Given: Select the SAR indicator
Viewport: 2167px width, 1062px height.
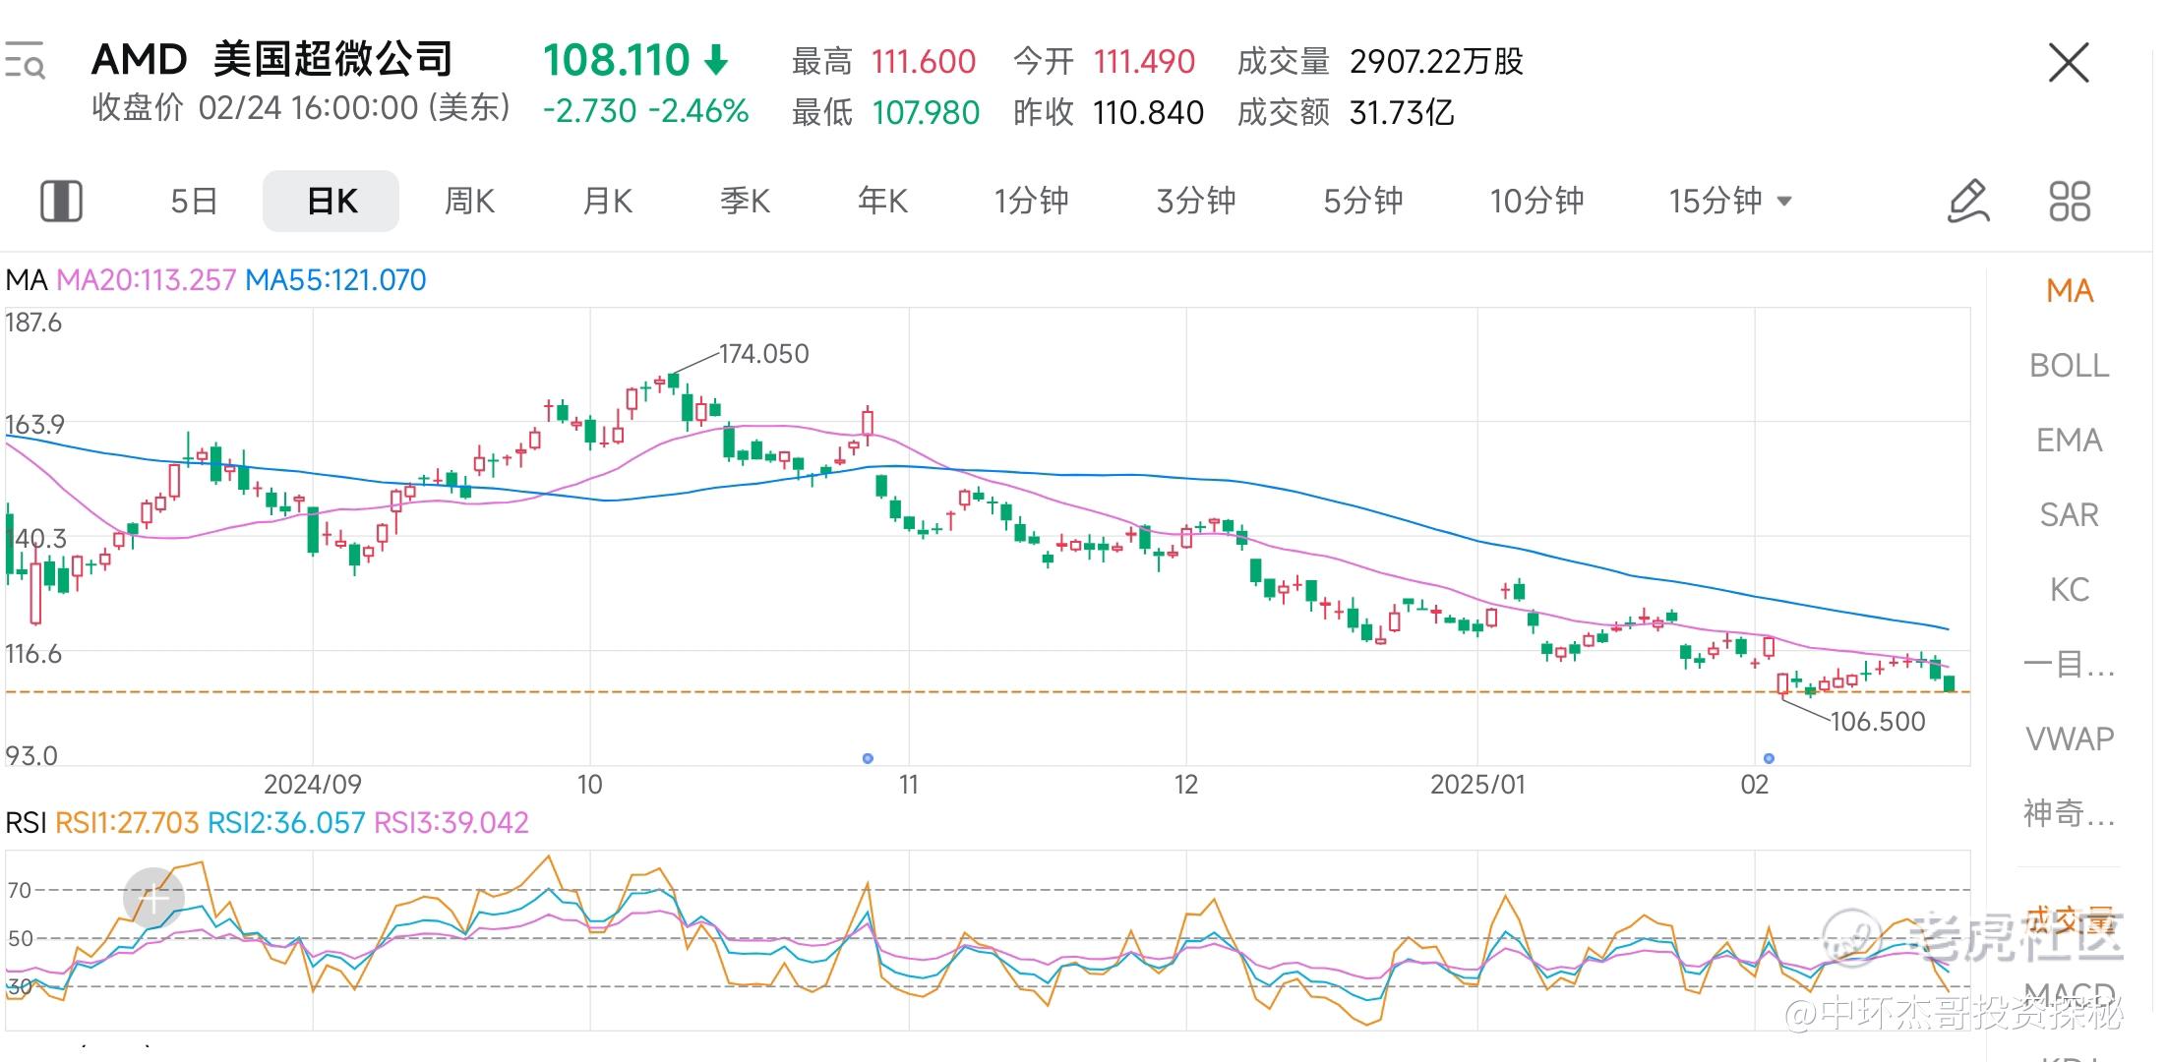Looking at the screenshot, I should pyautogui.click(x=2070, y=515).
